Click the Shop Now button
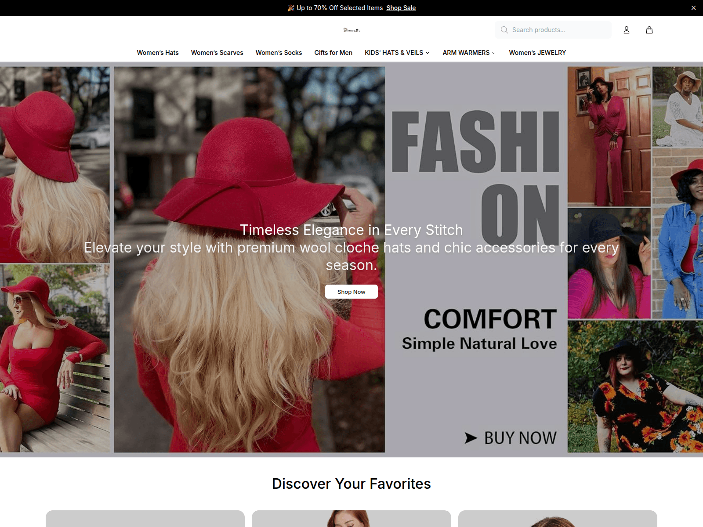This screenshot has height=527, width=703. click(351, 292)
